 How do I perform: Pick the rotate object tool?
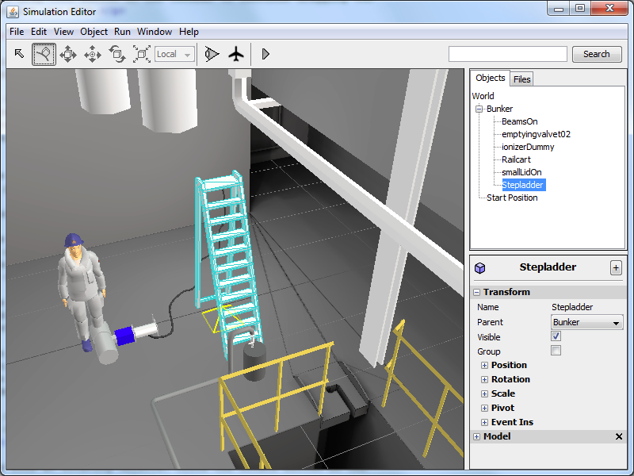(117, 54)
